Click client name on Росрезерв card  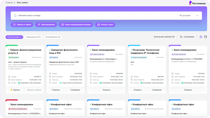pos(153,83)
